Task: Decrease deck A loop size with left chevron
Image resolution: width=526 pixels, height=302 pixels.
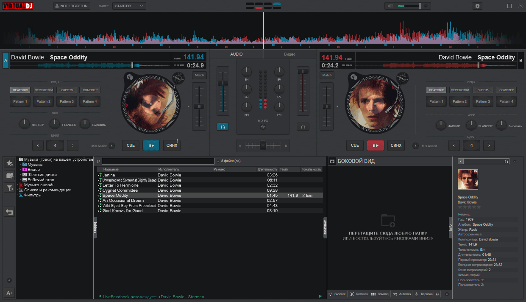Action: tap(38, 145)
